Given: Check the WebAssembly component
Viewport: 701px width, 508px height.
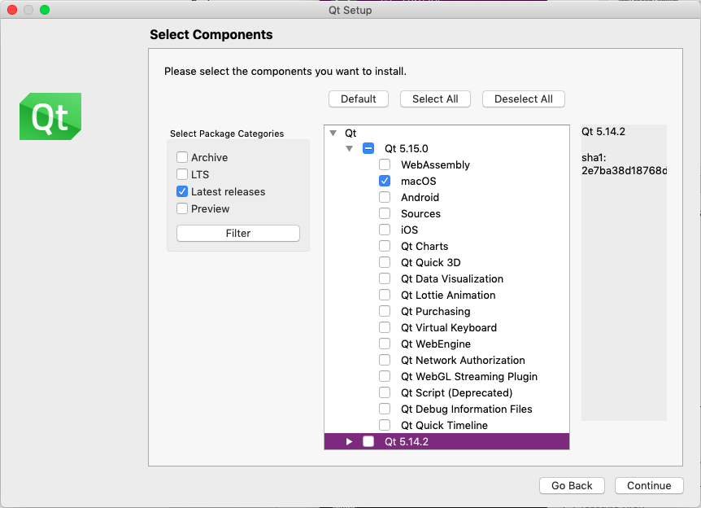Looking at the screenshot, I should (x=385, y=164).
